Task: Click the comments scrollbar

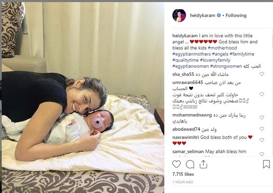Action: tap(272, 40)
